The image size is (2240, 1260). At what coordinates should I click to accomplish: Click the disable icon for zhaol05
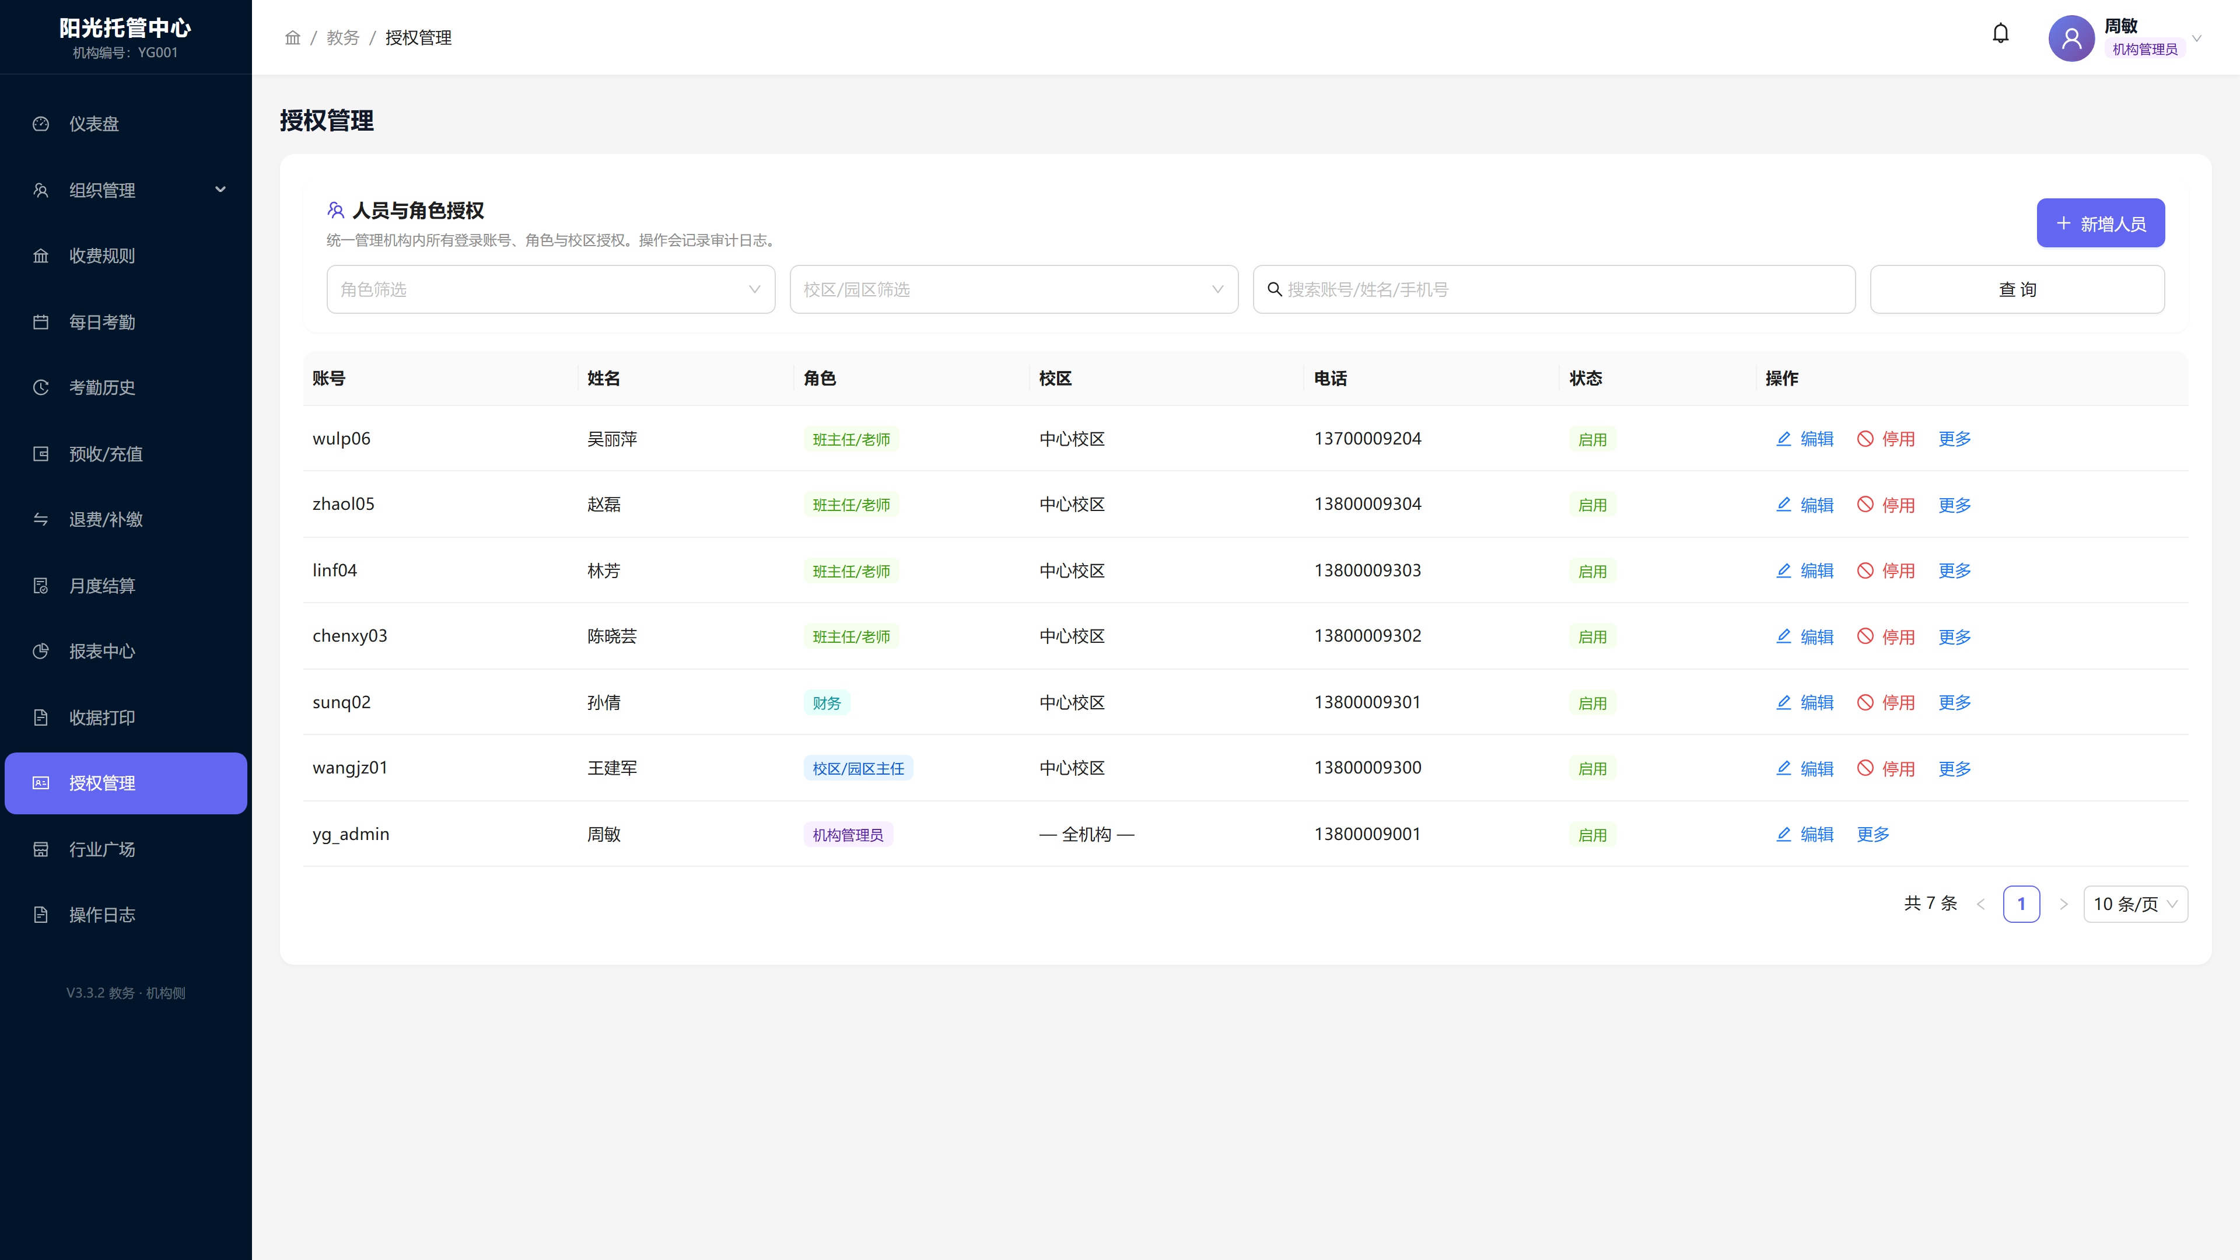(x=1866, y=505)
